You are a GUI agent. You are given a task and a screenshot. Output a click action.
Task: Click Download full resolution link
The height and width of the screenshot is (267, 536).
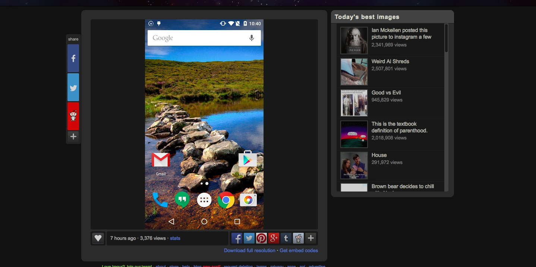click(249, 251)
